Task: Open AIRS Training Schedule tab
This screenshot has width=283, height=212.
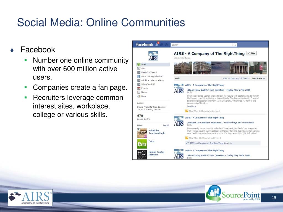Action: (152, 76)
